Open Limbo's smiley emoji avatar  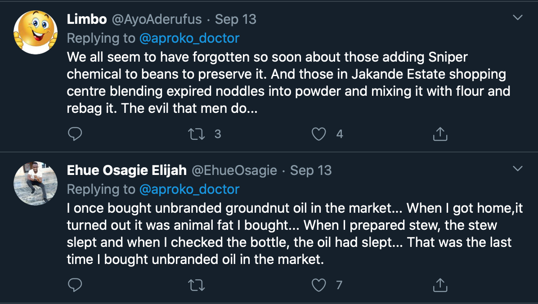(x=36, y=32)
